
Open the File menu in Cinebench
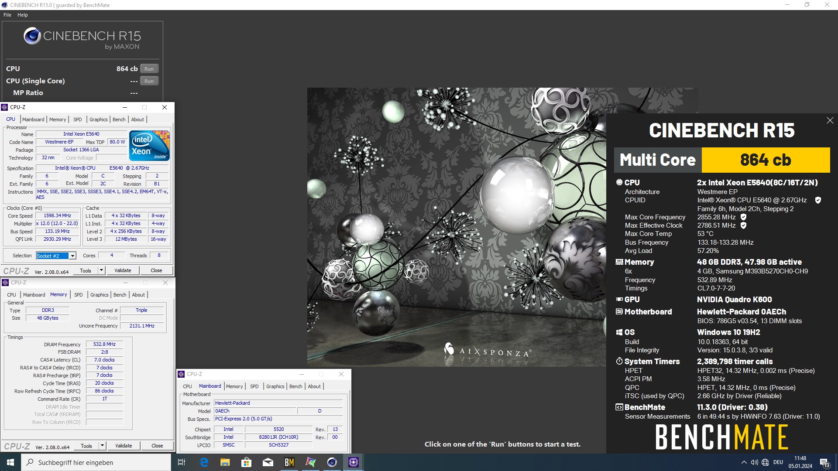coord(7,15)
